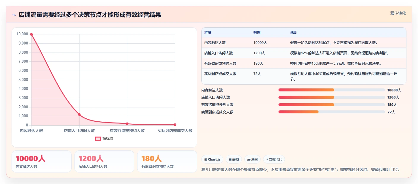Click the lightning icon beside the title

point(14,15)
